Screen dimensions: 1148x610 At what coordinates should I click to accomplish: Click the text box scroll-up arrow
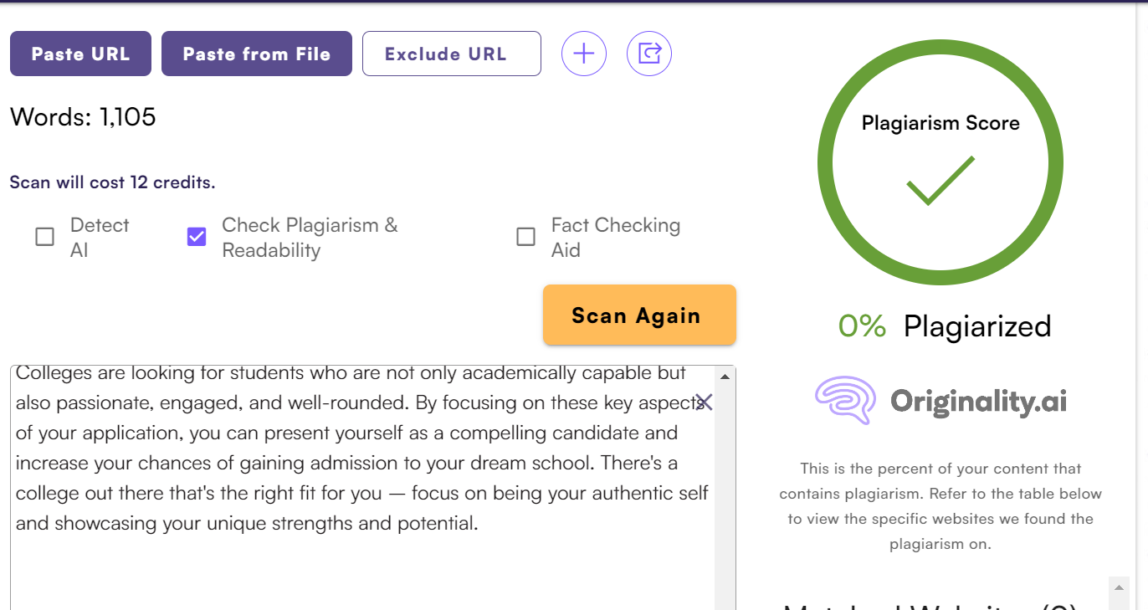(725, 377)
